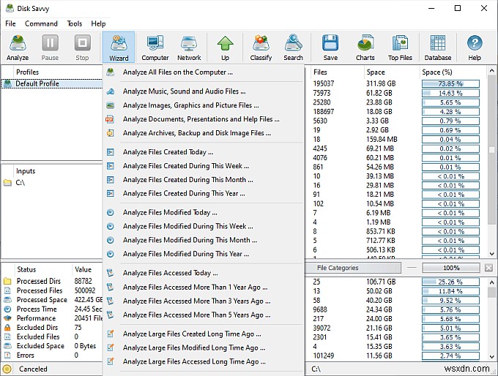Select the row with 195037 files
This screenshot has height=376, width=498.
(x=395, y=84)
